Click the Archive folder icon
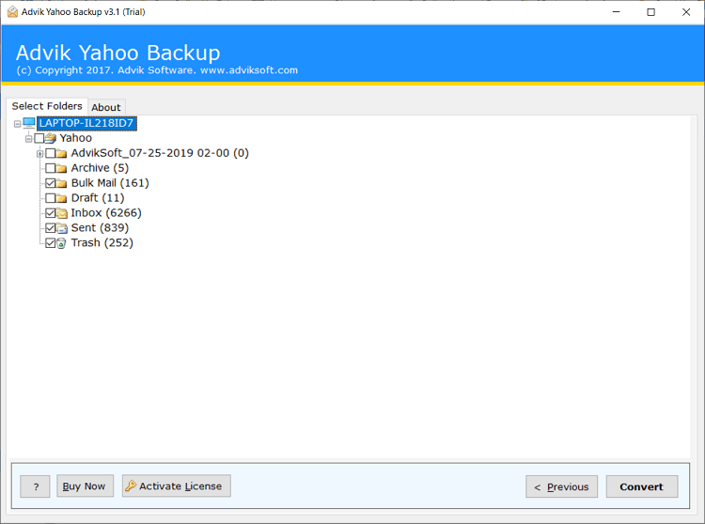Viewport: 705px width, 524px height. (x=62, y=168)
